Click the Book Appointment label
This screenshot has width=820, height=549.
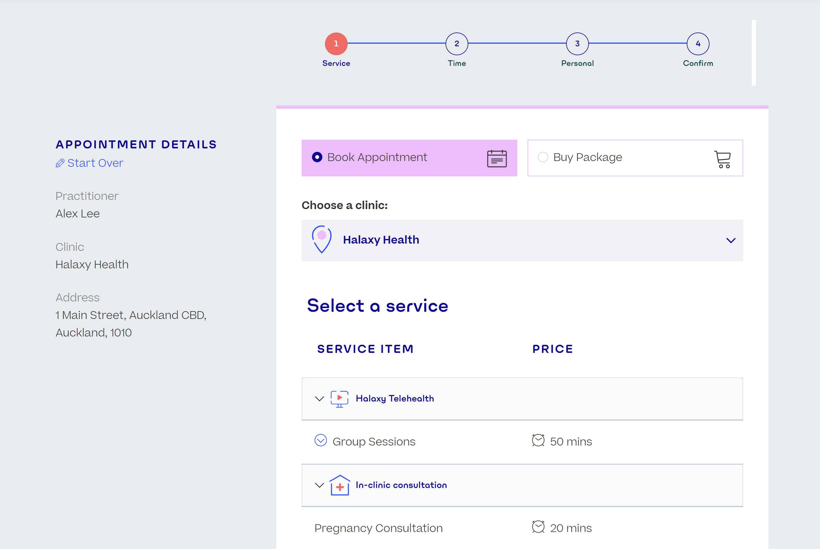[377, 157]
